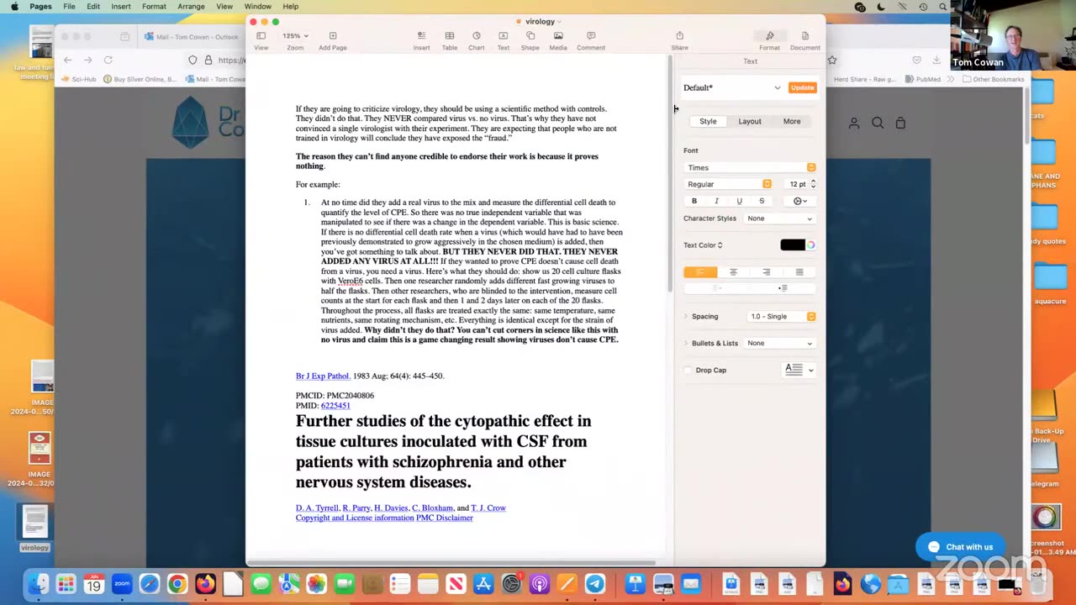
Task: Switch to the Layout tab
Action: coord(750,121)
